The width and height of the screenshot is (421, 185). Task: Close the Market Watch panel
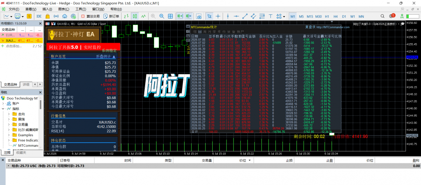[x=40, y=23]
